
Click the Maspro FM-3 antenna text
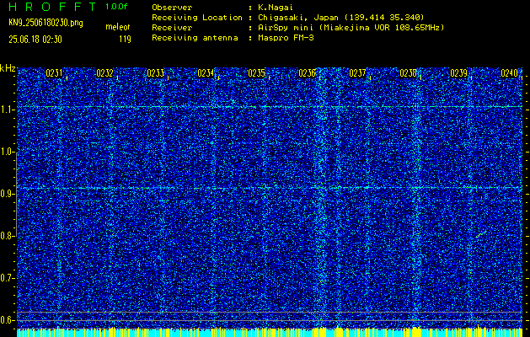(286, 38)
